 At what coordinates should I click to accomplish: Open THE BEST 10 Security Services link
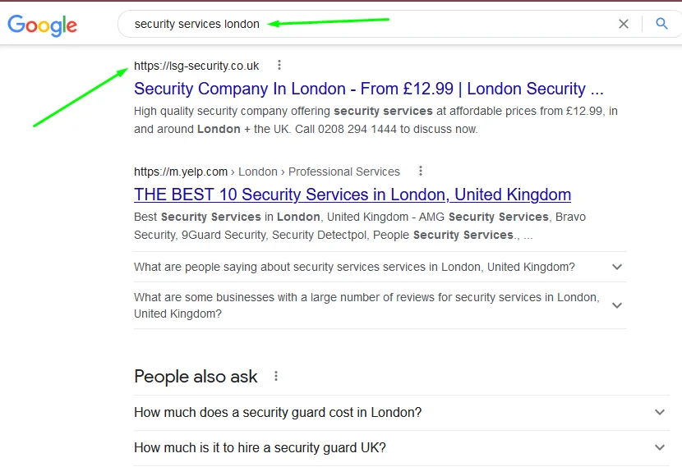pyautogui.click(x=353, y=195)
